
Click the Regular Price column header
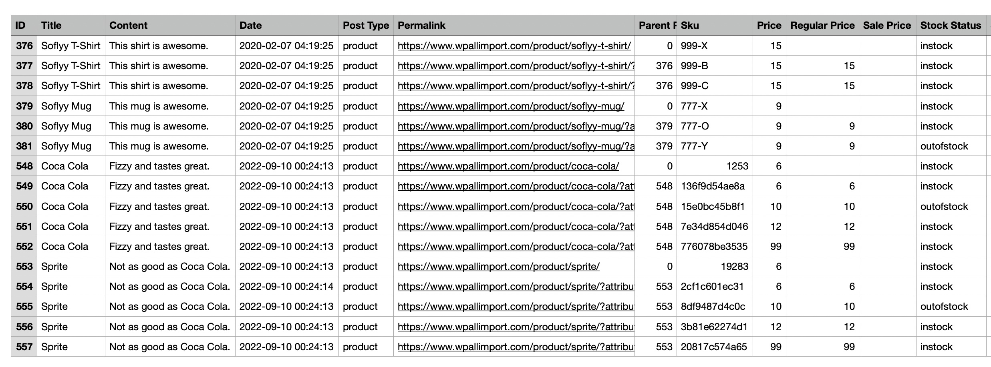click(822, 26)
